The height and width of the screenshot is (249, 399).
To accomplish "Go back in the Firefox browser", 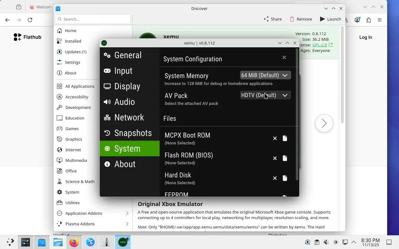I will pos(7,20).
